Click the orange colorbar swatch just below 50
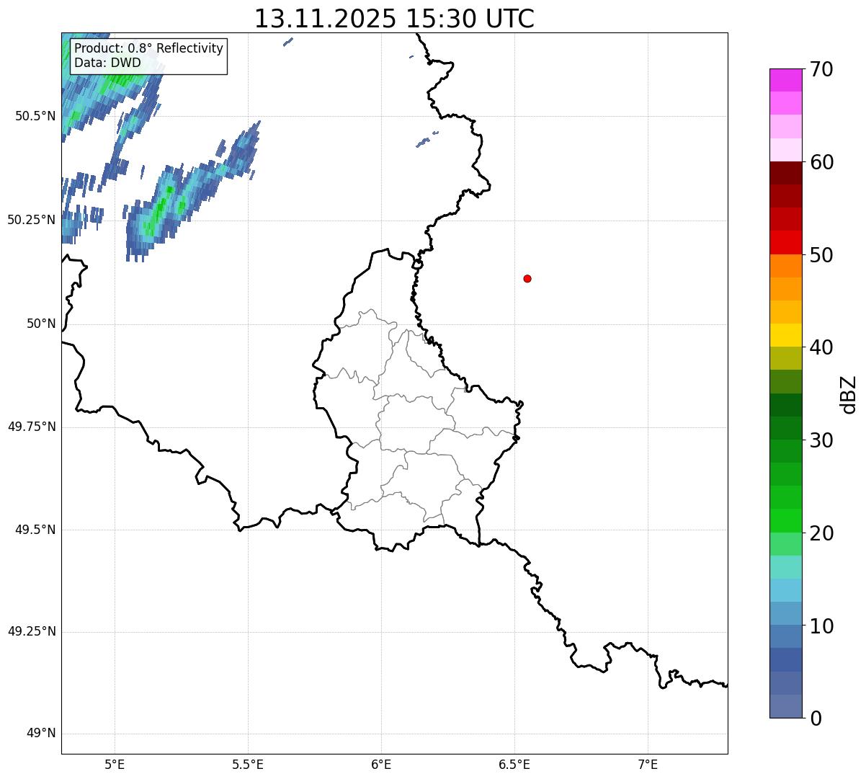 point(785,266)
